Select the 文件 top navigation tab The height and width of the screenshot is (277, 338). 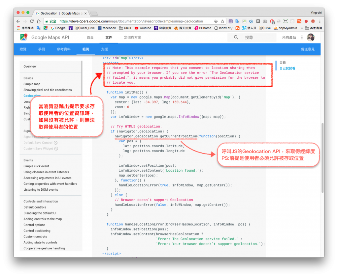[109, 38]
